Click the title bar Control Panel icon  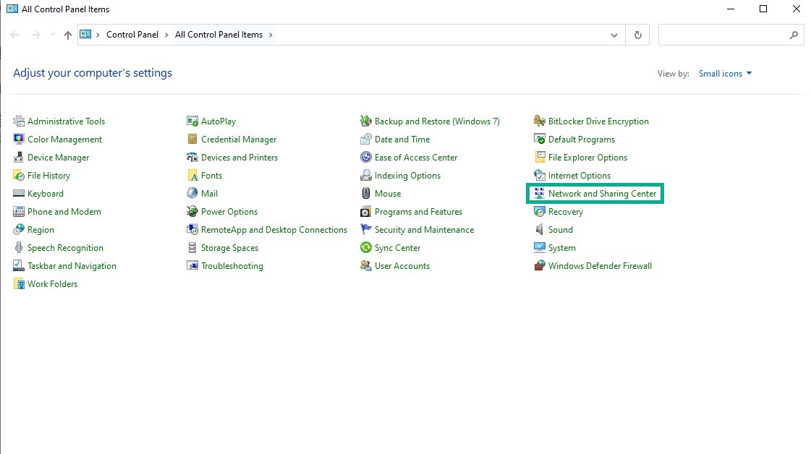[12, 9]
